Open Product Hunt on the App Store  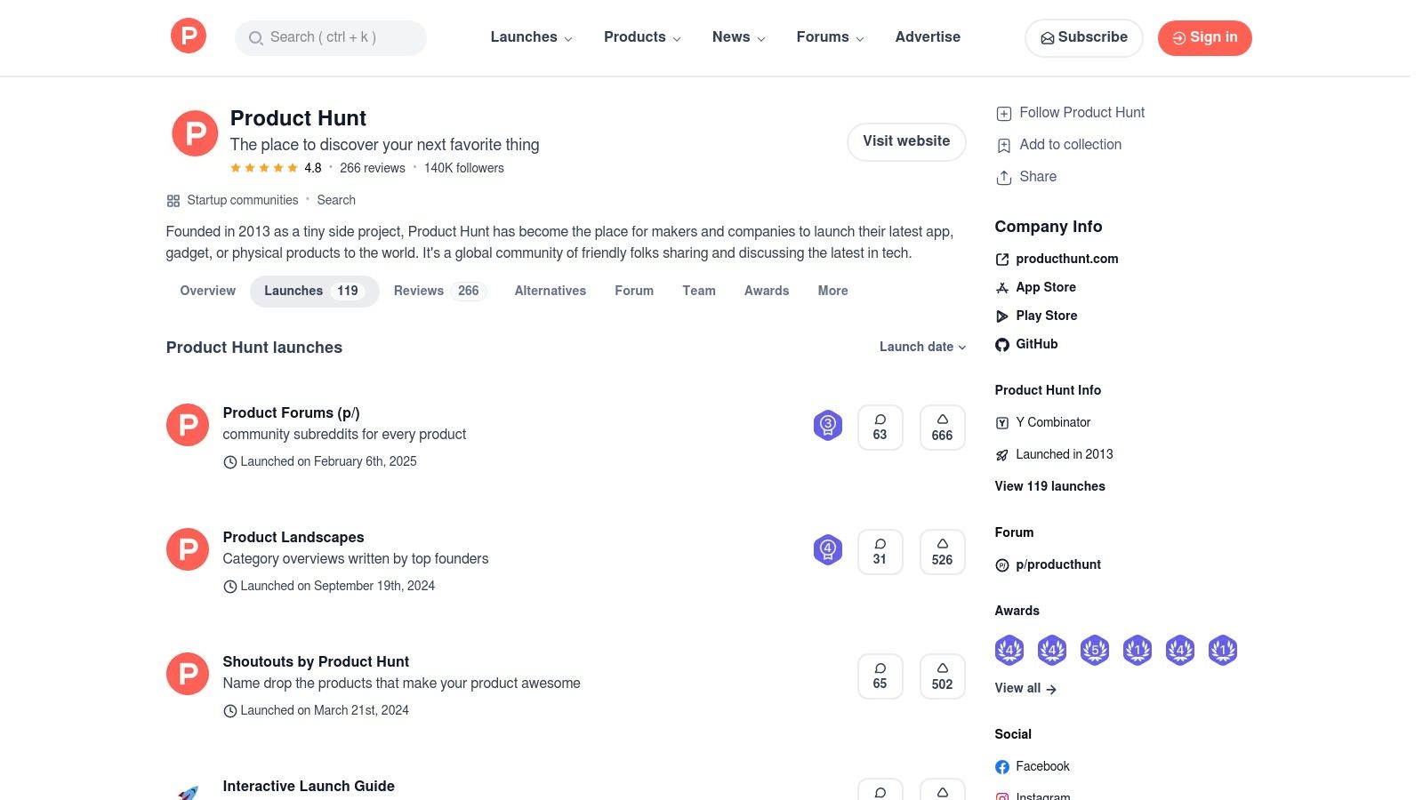tap(1046, 287)
